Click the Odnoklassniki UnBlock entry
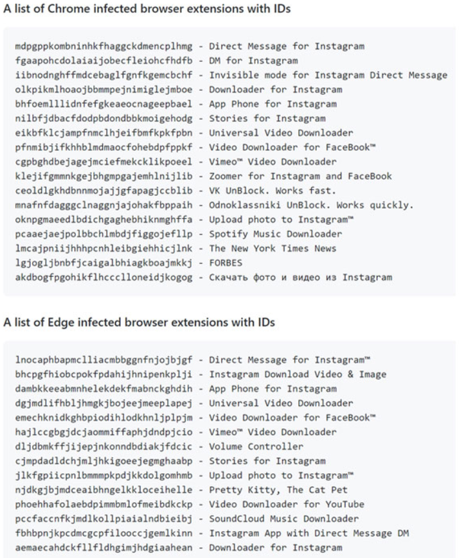Screen dimensions: 459x558 [214, 205]
